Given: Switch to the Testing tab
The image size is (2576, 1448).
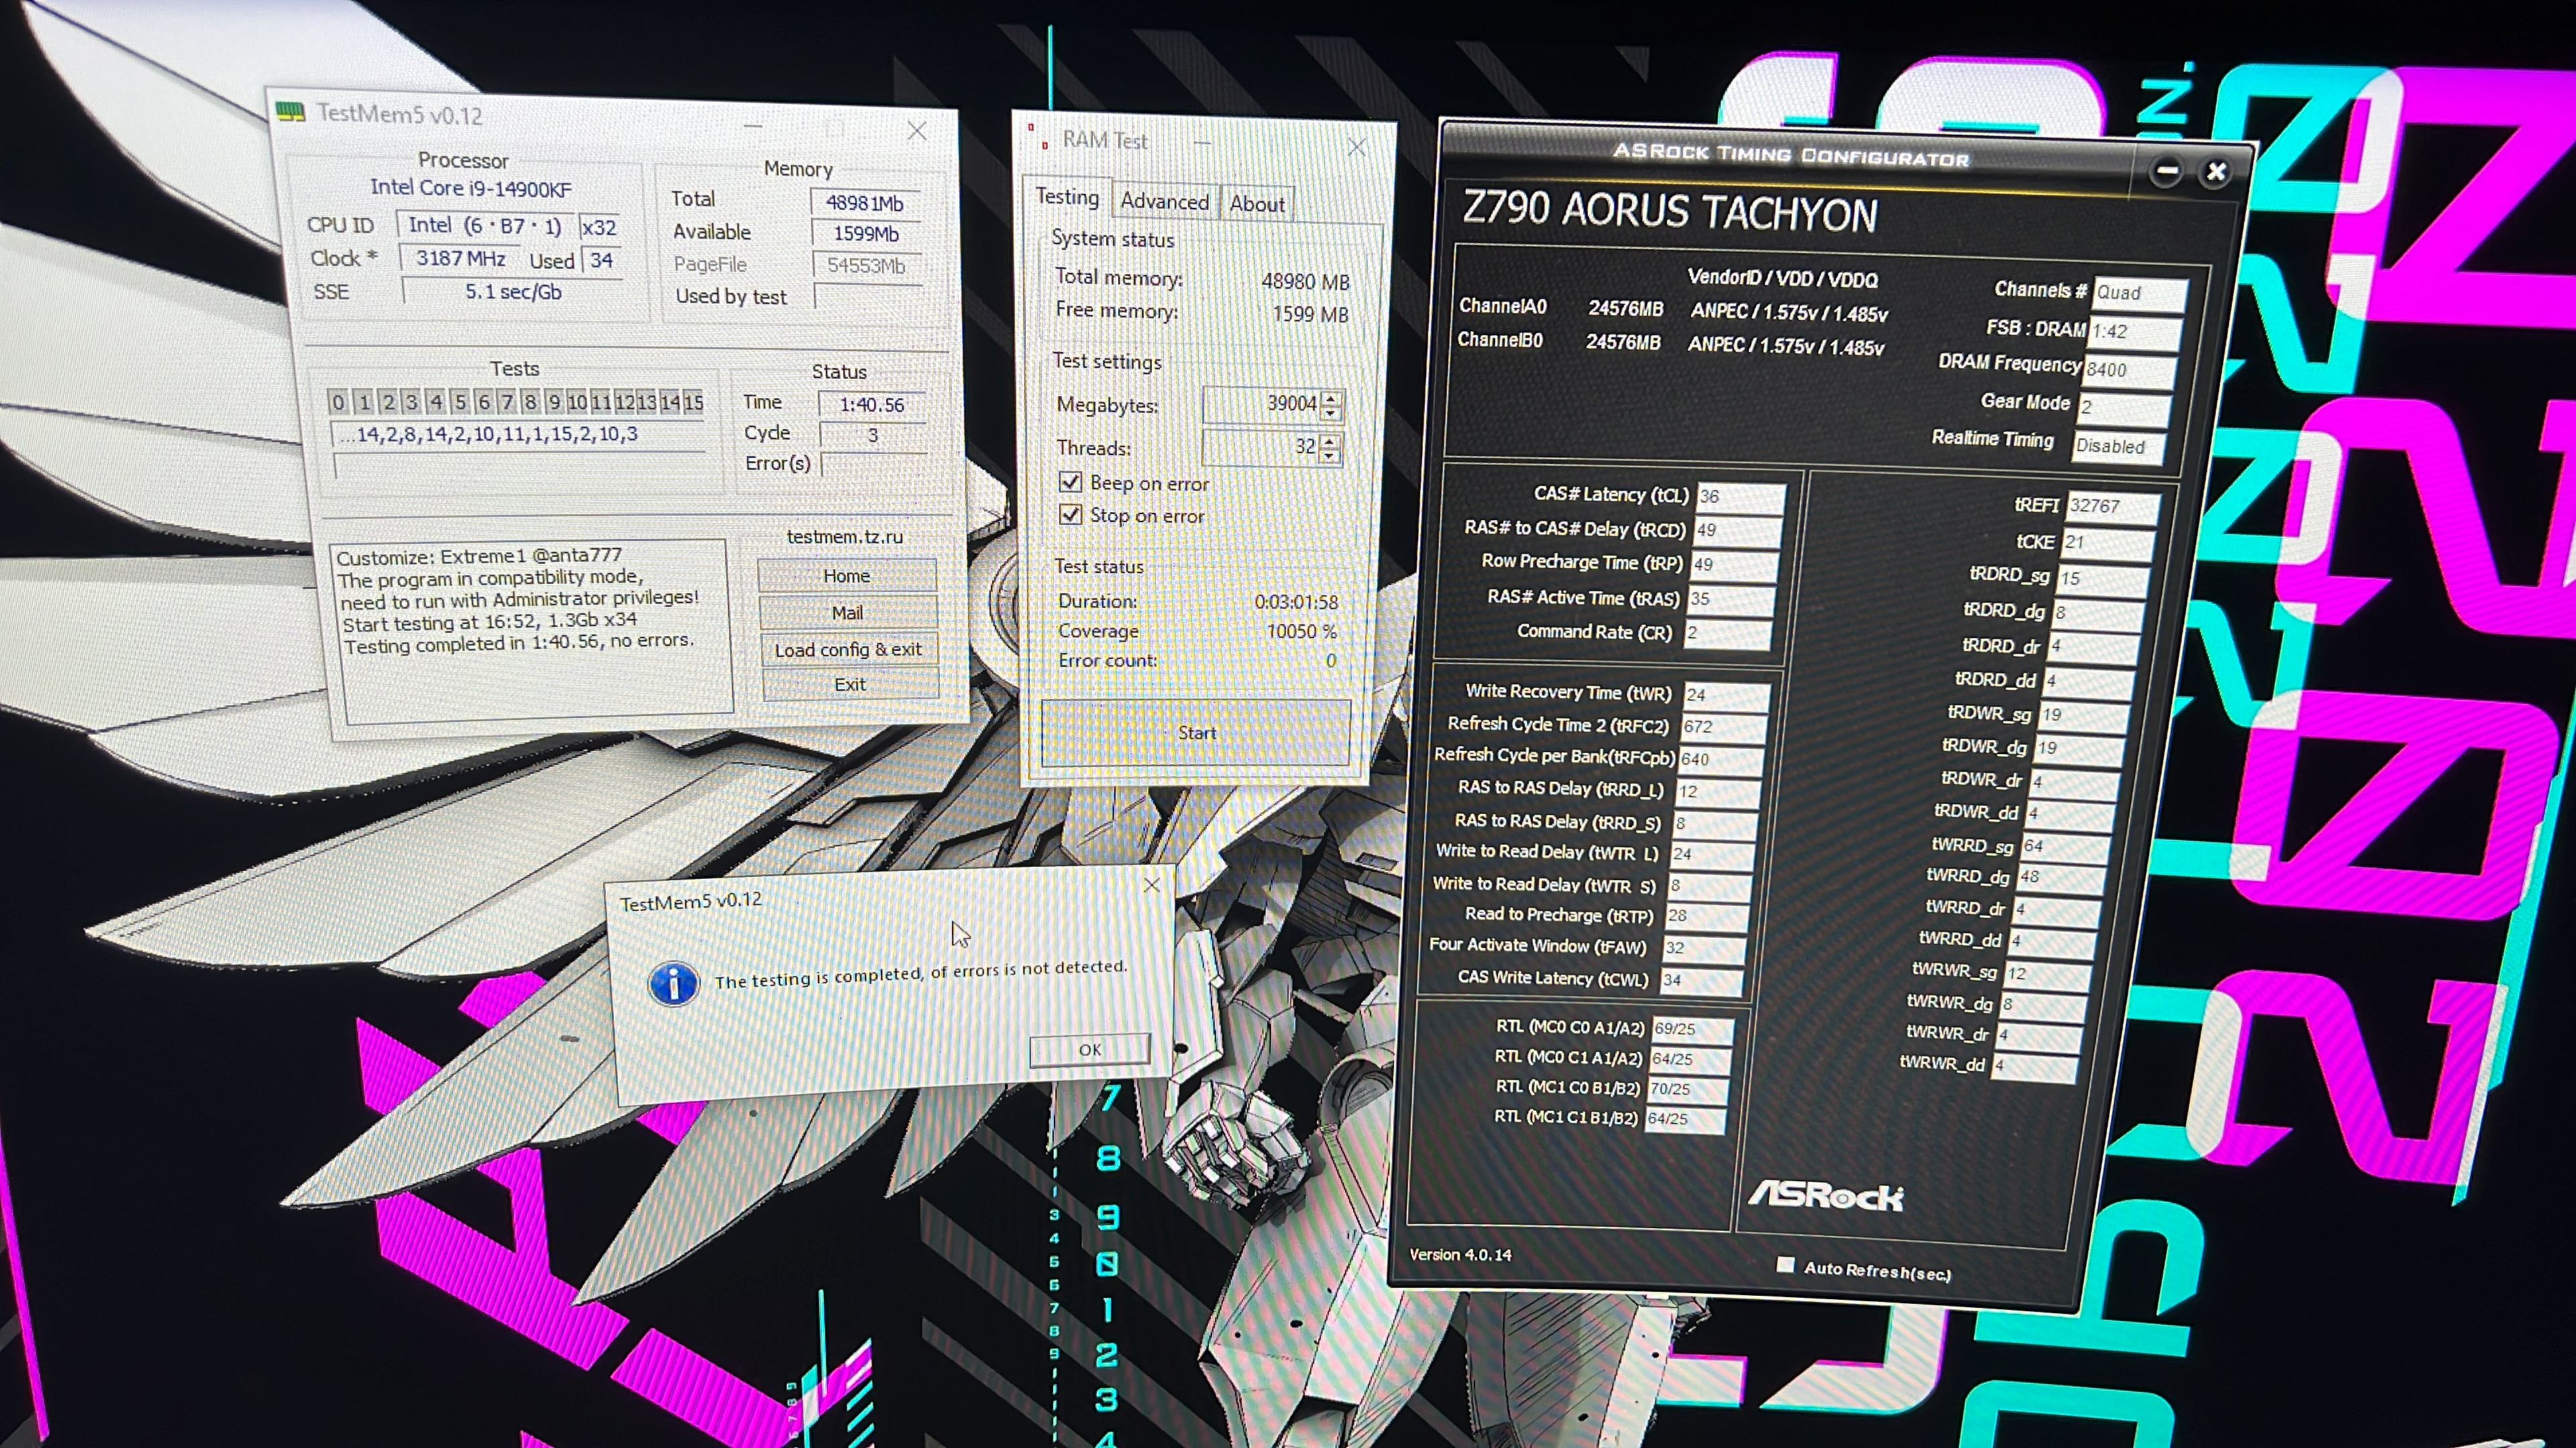Looking at the screenshot, I should tap(1067, 197).
